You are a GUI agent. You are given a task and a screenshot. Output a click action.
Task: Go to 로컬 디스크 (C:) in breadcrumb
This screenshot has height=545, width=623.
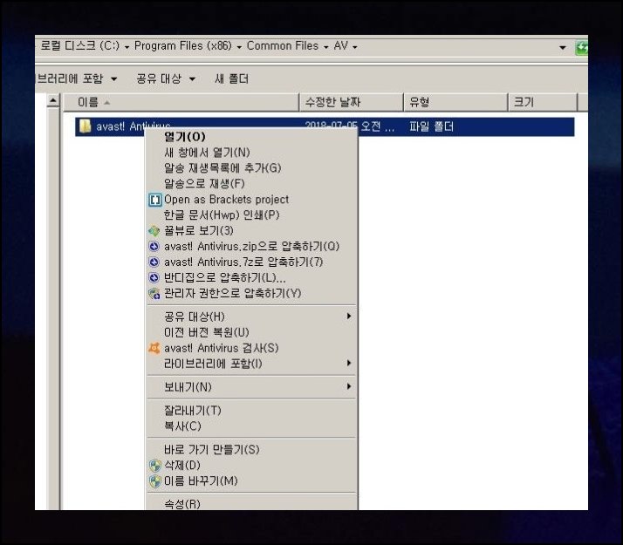(x=79, y=45)
